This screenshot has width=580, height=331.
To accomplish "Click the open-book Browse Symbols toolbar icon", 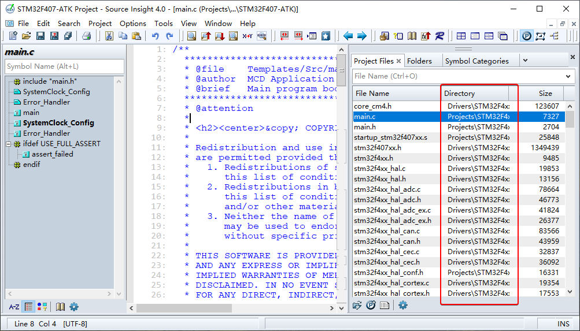I will [x=412, y=36].
